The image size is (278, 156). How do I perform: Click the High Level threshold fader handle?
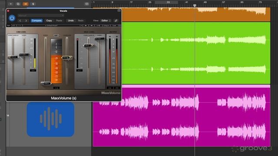pos(89,45)
